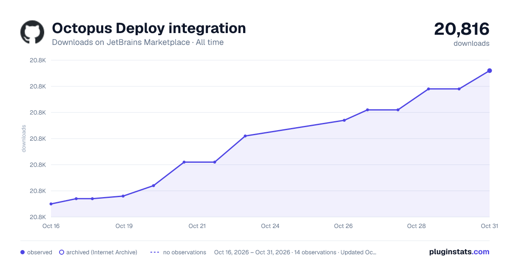Click the 'Octopus Deploy integration' title
This screenshot has width=510, height=267.
click(x=149, y=28)
